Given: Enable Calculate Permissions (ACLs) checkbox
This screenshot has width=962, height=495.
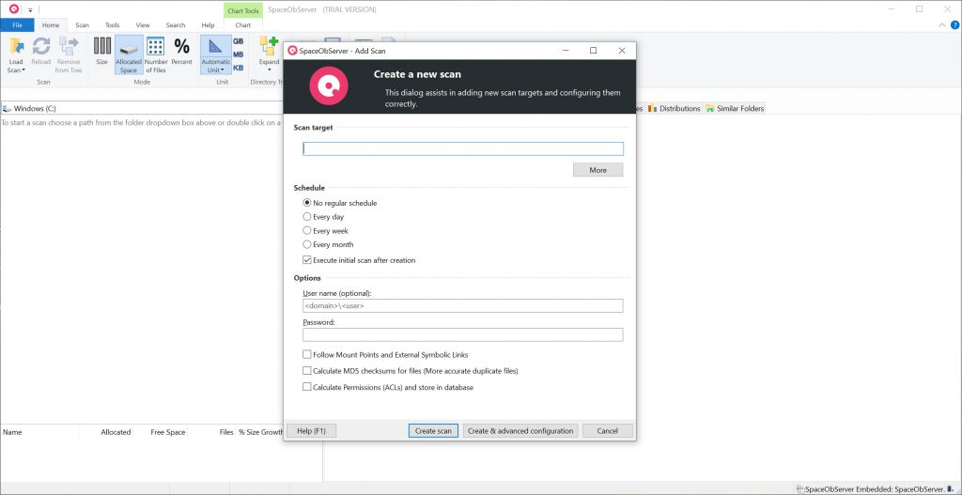Looking at the screenshot, I should tap(307, 387).
